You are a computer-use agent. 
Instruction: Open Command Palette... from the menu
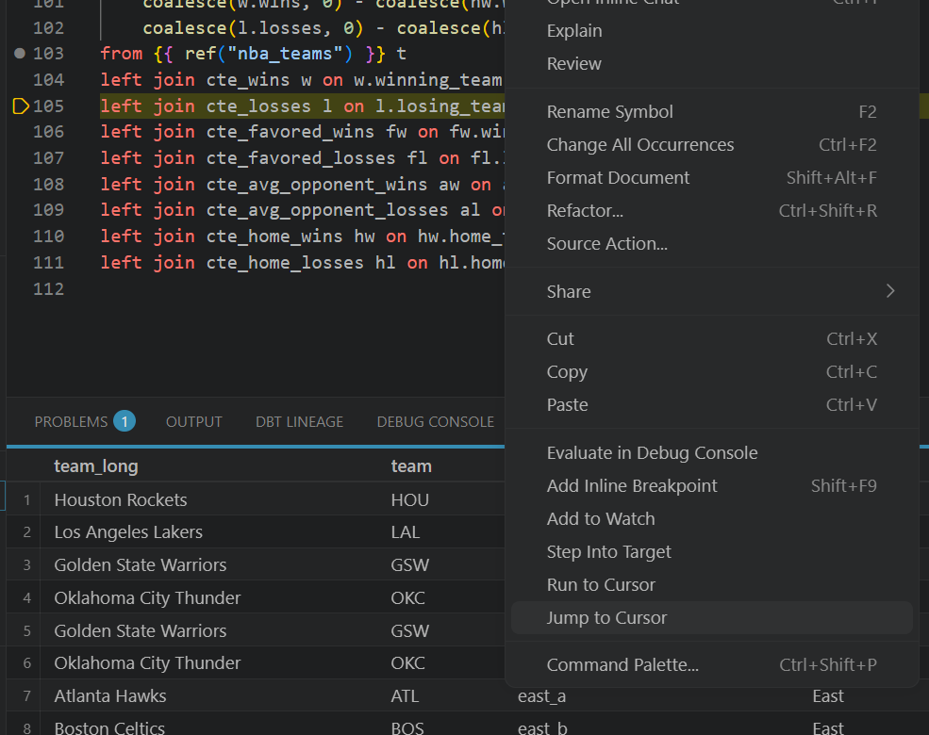coord(711,665)
